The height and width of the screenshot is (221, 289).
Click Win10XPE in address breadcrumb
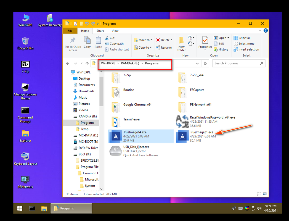click(x=108, y=63)
